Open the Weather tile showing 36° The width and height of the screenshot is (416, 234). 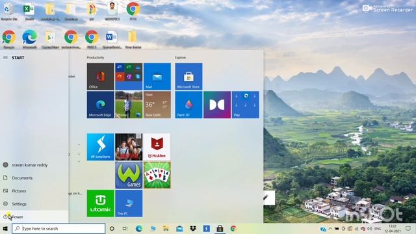click(157, 105)
